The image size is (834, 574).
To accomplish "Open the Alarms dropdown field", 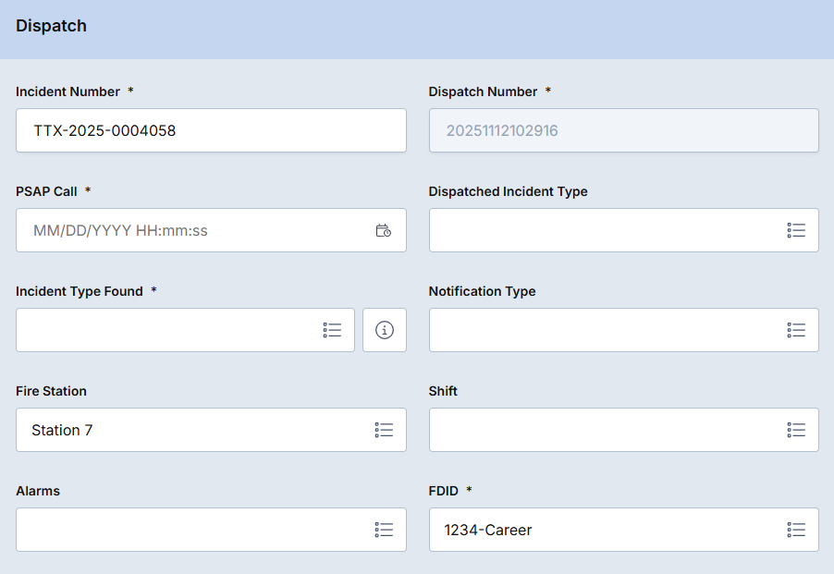I will (185, 530).
